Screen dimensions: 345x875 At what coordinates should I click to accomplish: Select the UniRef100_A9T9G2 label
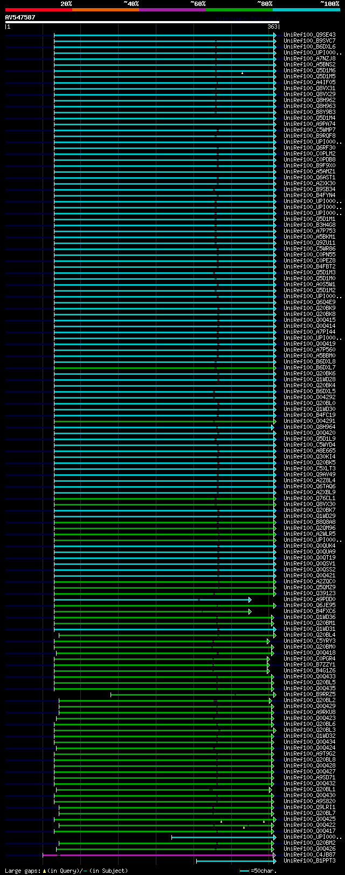(309, 754)
